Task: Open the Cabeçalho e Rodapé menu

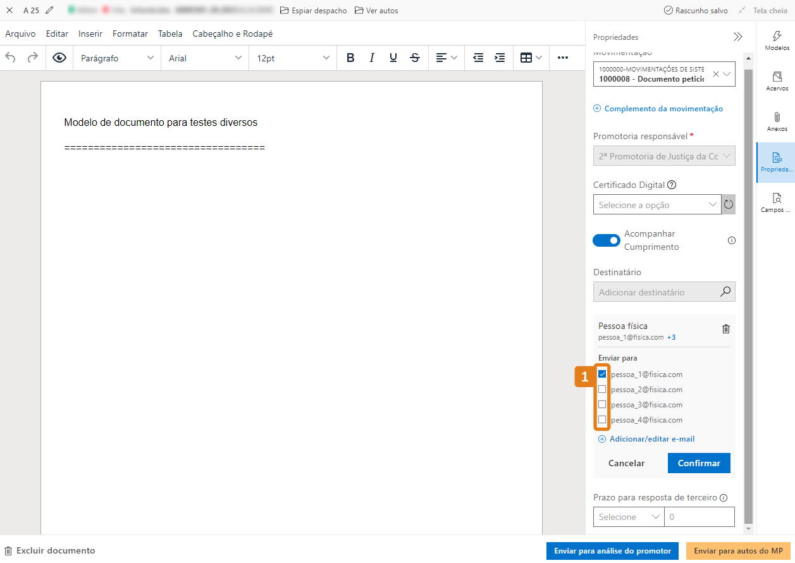Action: (x=232, y=34)
